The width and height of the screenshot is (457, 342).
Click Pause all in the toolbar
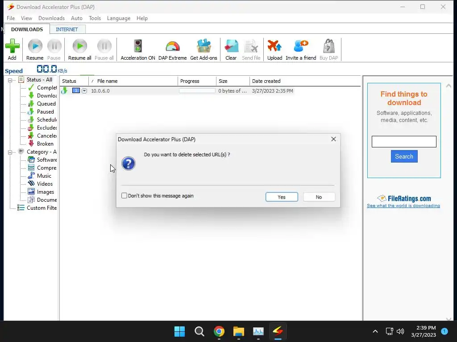pos(104,49)
